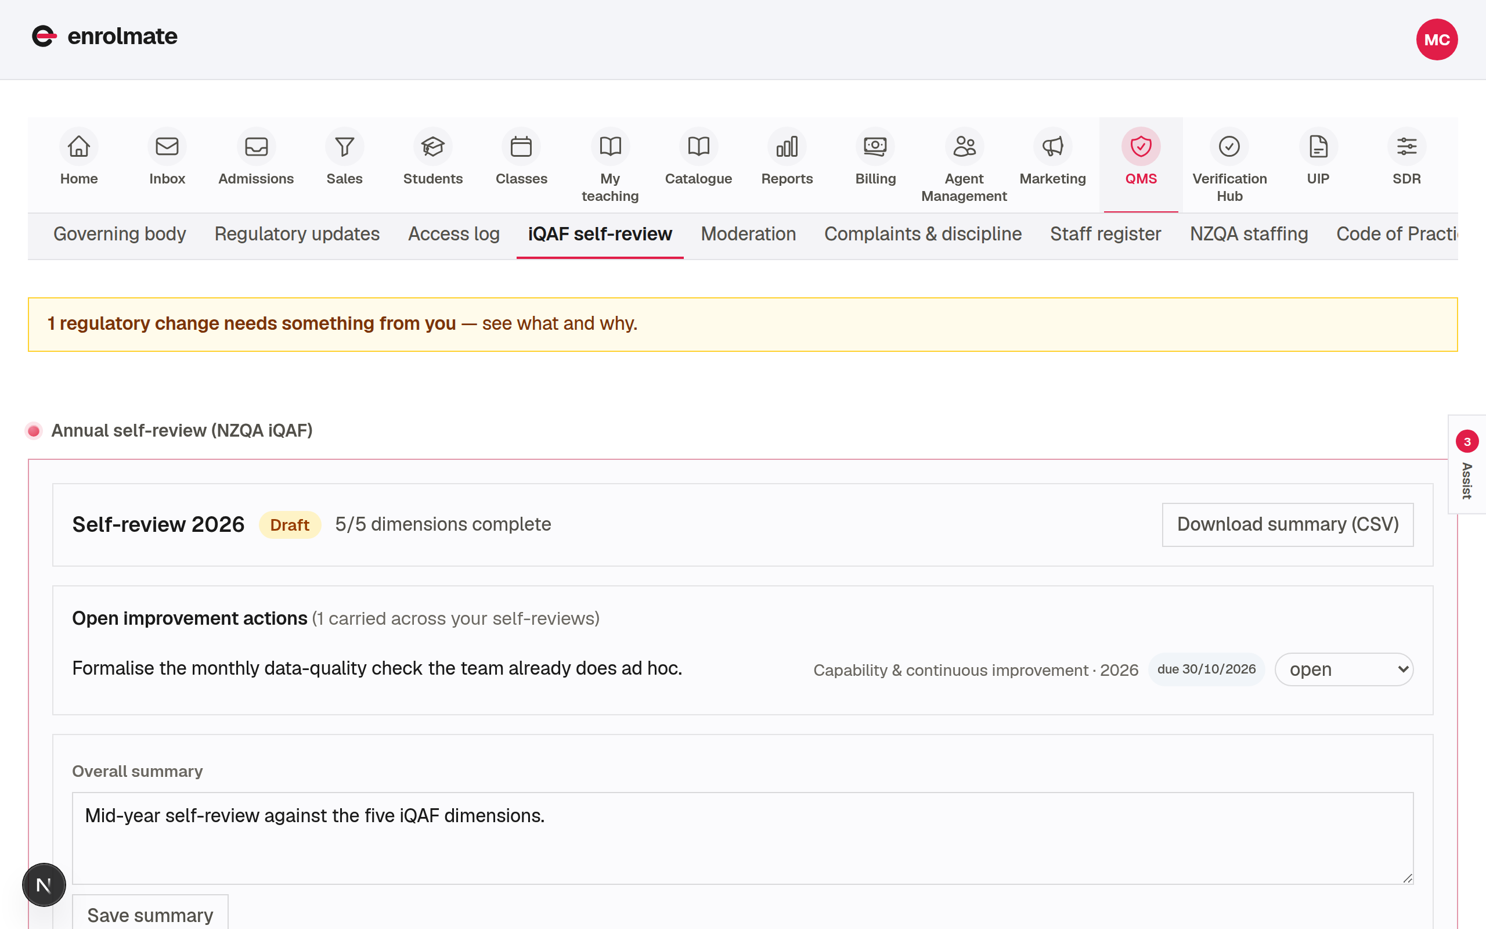
Task: Click the round N badge icon
Action: (x=44, y=885)
